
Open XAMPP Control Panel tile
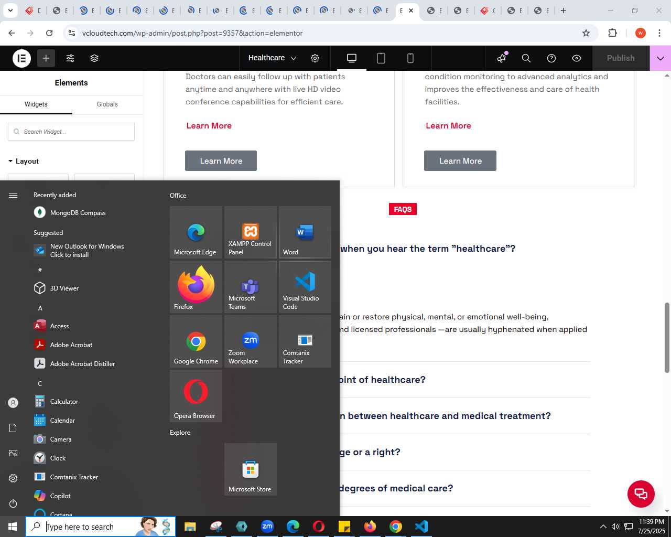pos(251,232)
